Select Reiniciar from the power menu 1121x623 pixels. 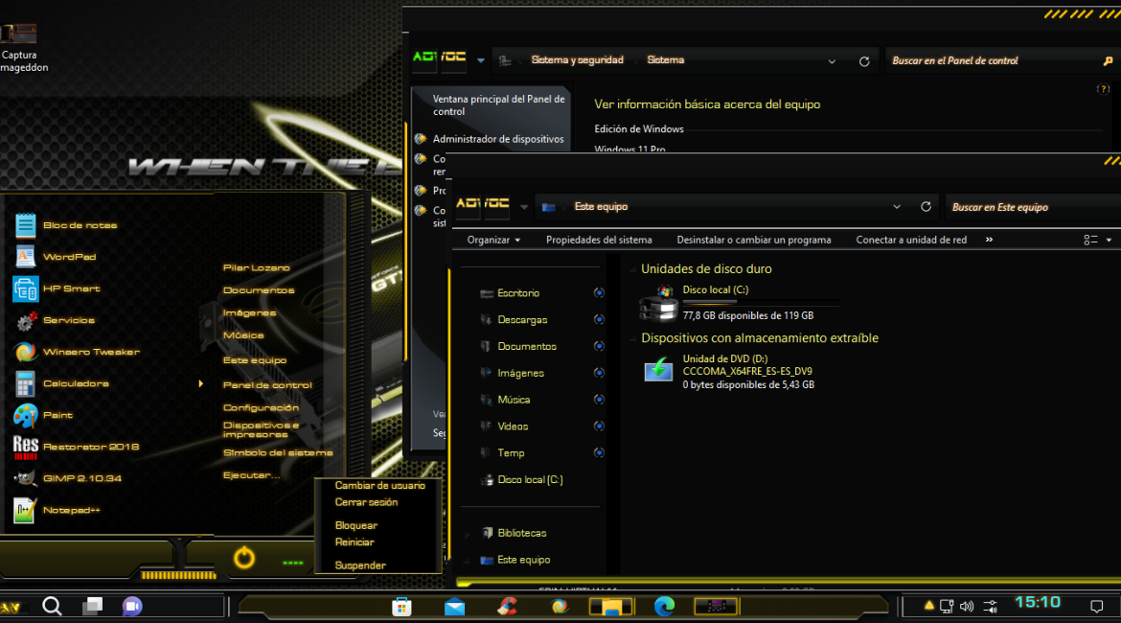tap(355, 542)
